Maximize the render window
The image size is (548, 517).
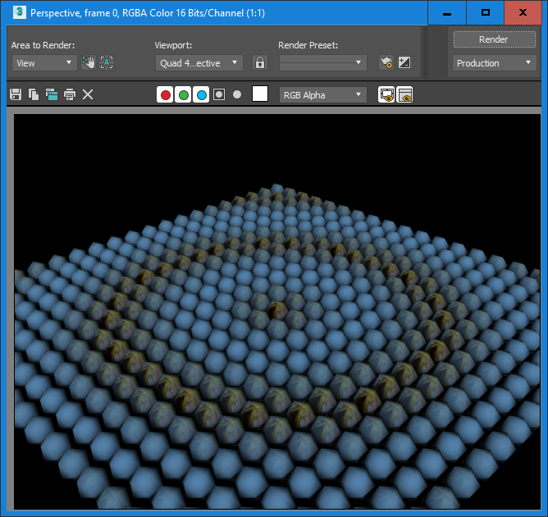click(x=486, y=12)
